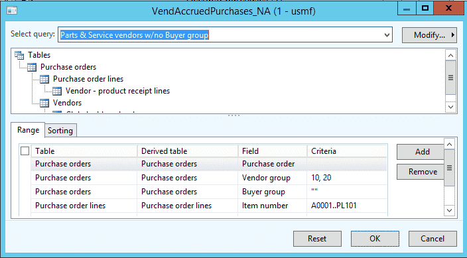This screenshot has height=258, width=467.
Task: Click the Table cell in Vendor group row
Action: coord(84,178)
